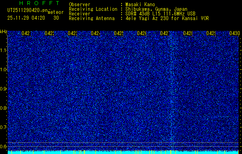Click the Receiving Location label
The height and width of the screenshot is (154, 242).
click(x=93, y=9)
